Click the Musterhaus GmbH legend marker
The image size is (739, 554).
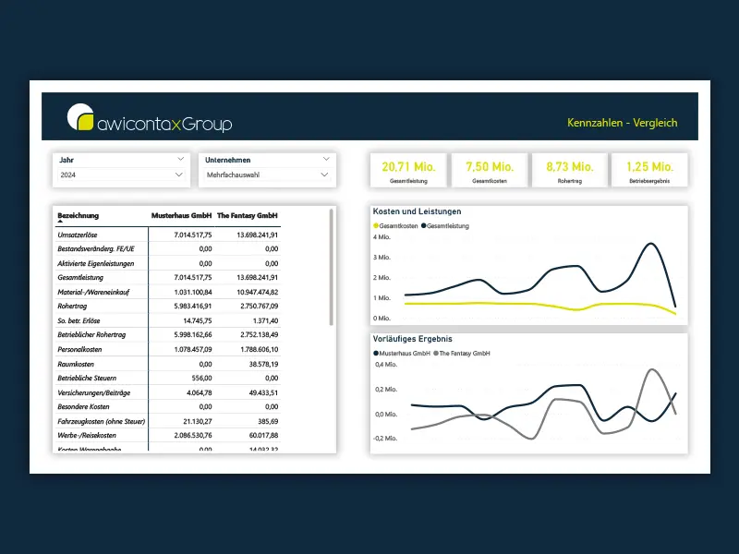pos(375,354)
